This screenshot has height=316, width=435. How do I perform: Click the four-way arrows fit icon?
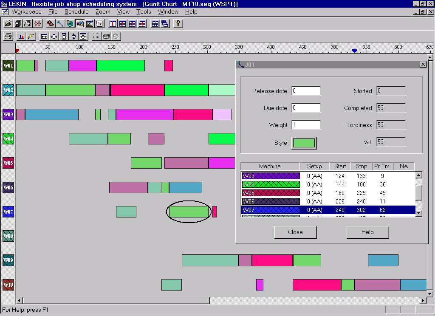pyautogui.click(x=83, y=36)
